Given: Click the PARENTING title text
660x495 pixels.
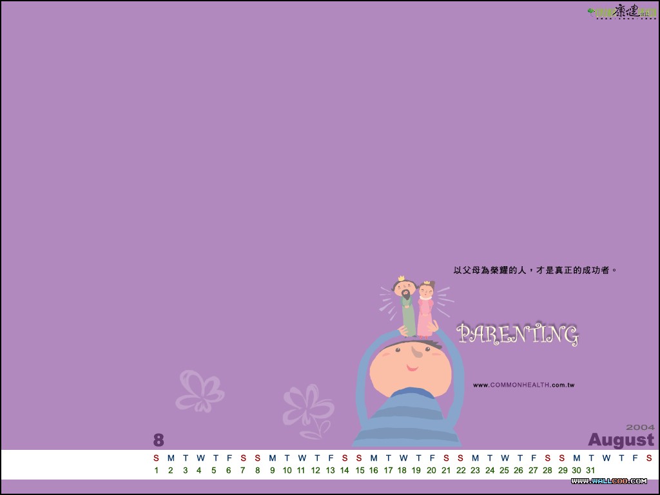Looking at the screenshot, I should (x=518, y=334).
